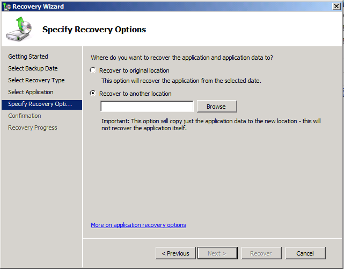Image resolution: width=344 pixels, height=269 pixels.
Task: Cancel the recovery wizard
Action: [305, 253]
